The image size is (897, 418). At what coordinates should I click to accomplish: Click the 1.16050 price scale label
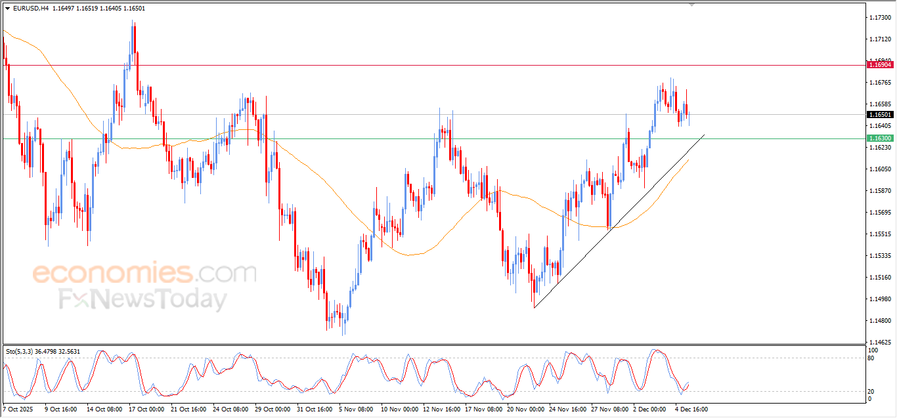click(880, 169)
